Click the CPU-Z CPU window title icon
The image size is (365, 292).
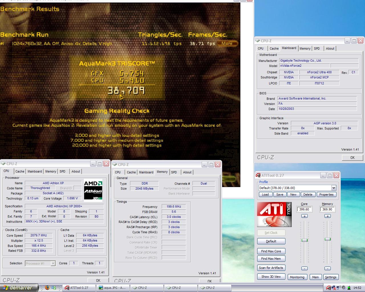point(3,164)
